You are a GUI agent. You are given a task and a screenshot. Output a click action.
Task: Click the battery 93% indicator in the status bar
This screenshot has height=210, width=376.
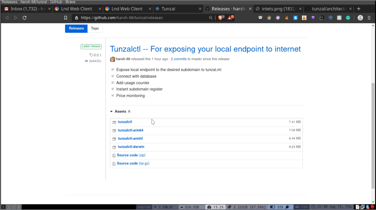point(280,207)
